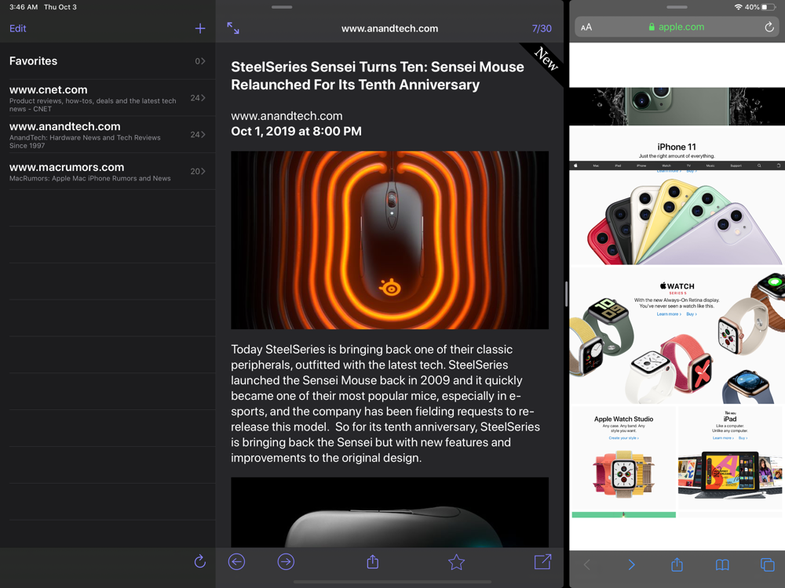The height and width of the screenshot is (588, 785).
Task: Tap the battery indicator in the status bar
Action: (768, 7)
